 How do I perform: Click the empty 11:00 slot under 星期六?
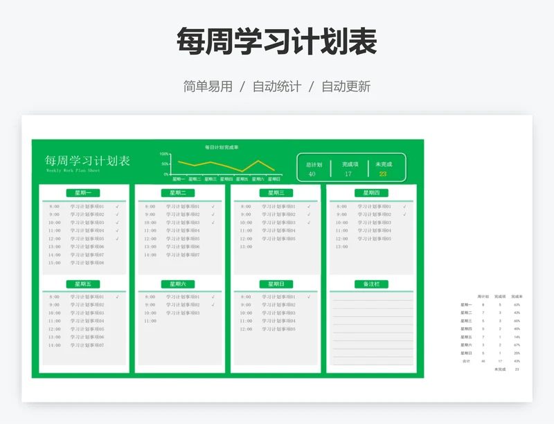(150, 321)
